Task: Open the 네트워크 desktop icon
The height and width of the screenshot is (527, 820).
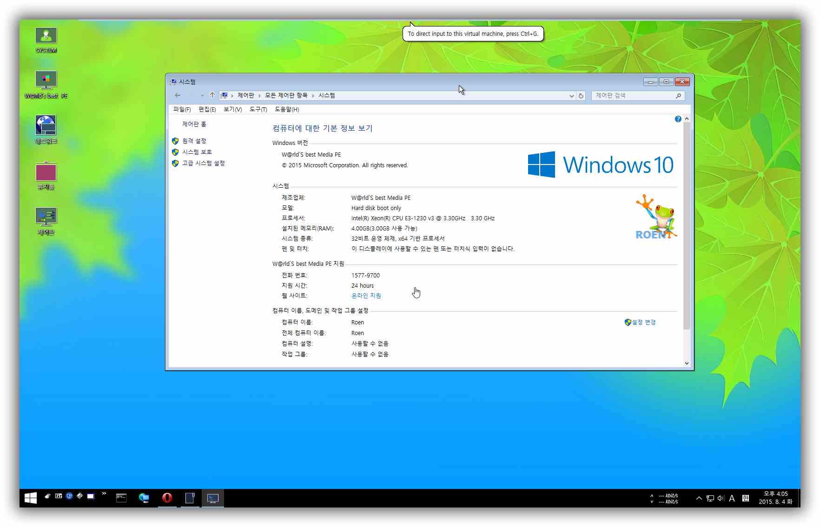Action: 46,130
